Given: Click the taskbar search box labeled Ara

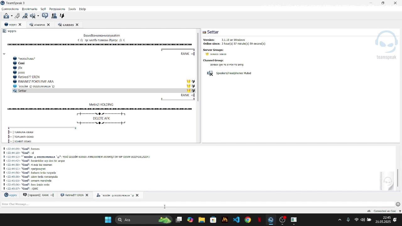Looking at the screenshot, I should pos(144,220).
